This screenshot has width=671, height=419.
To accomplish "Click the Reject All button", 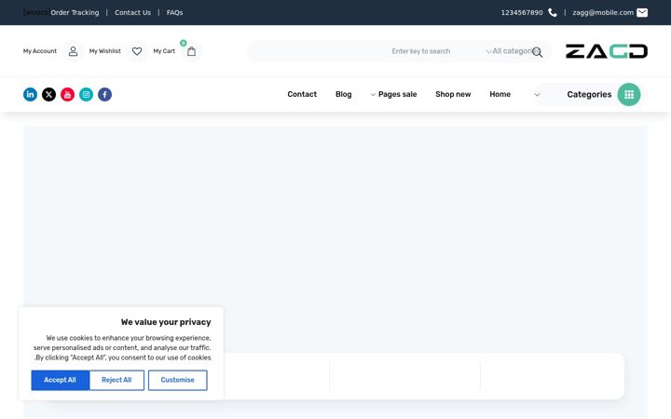I will click(x=116, y=380).
